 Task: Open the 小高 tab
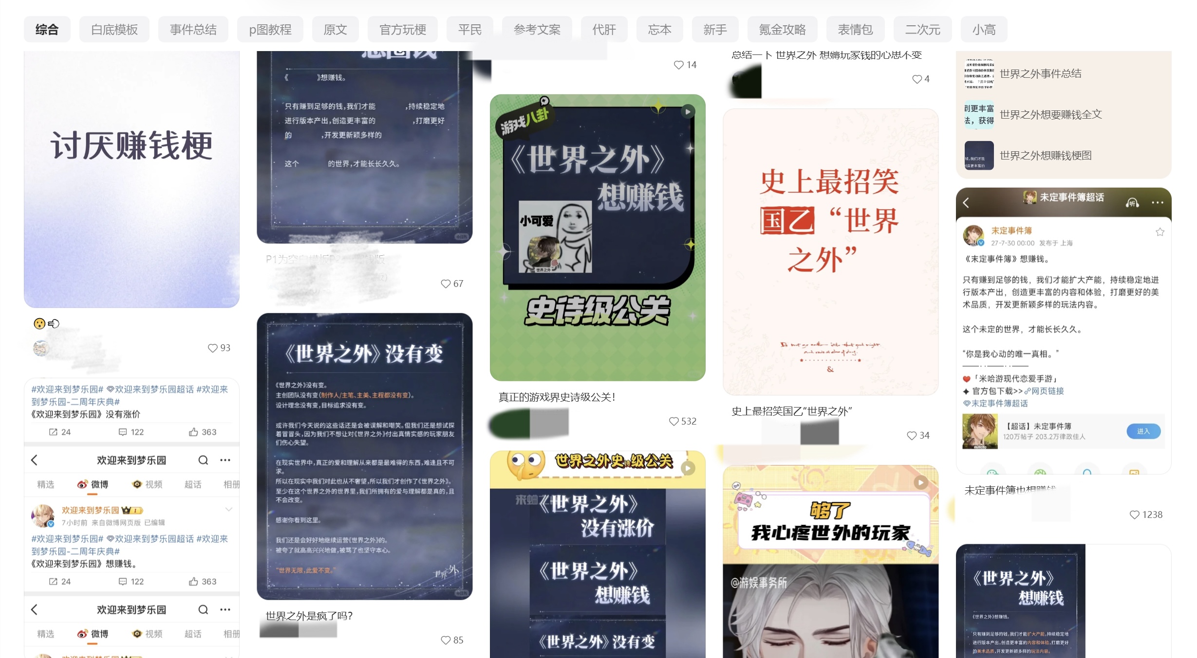[984, 30]
